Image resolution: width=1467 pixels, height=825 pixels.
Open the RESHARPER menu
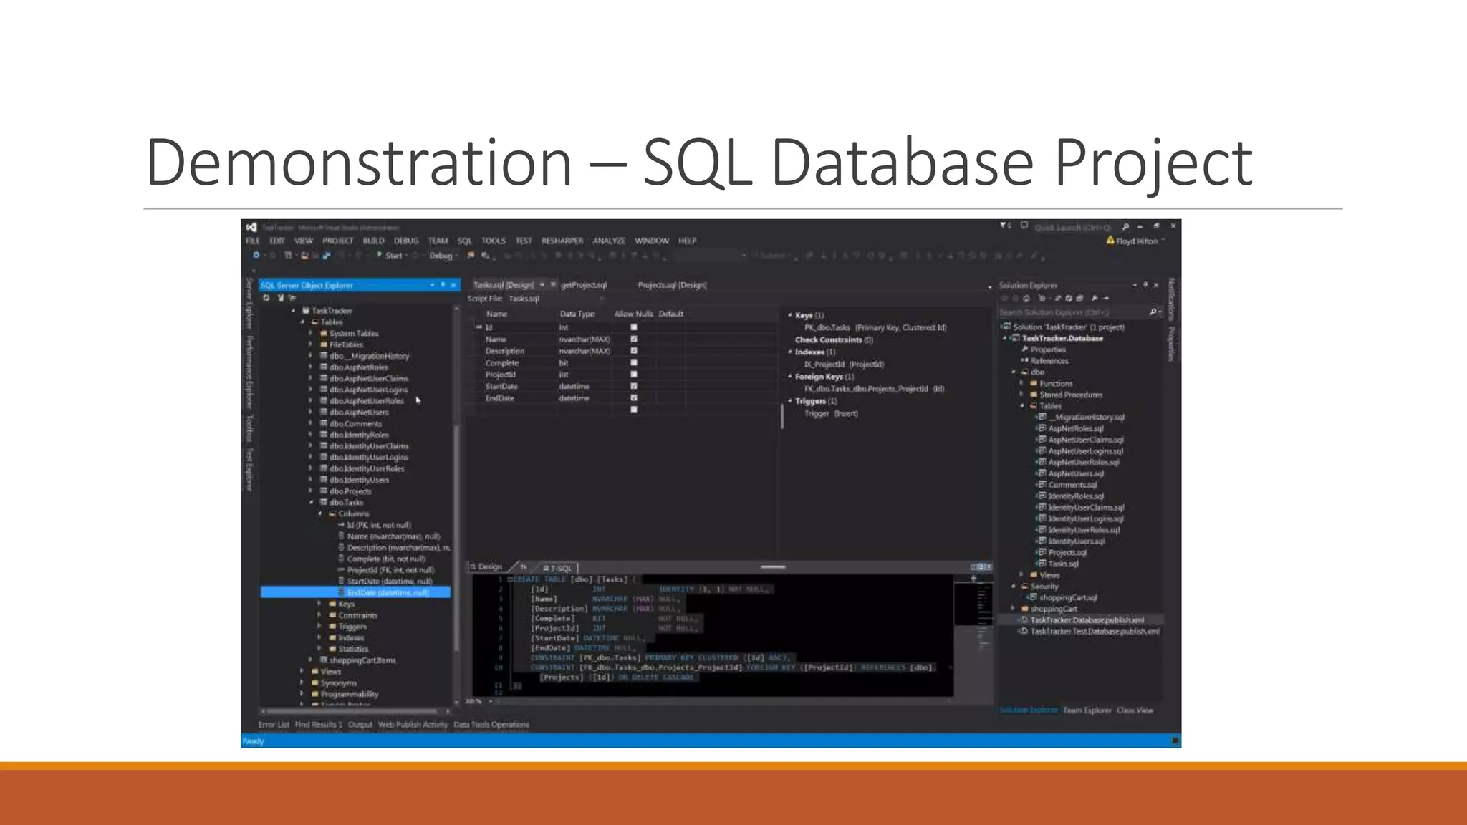pos(562,241)
